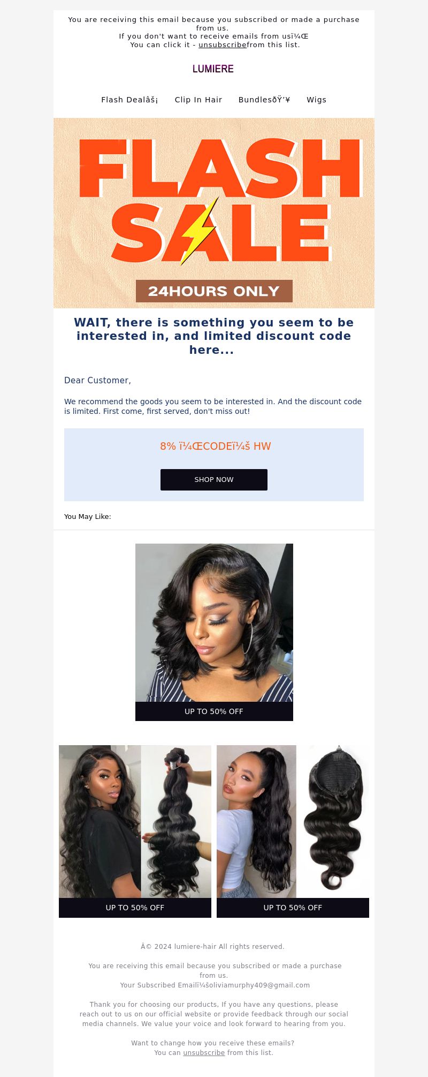Click the 8% CODE HW discount text
The height and width of the screenshot is (1077, 428).
(216, 446)
